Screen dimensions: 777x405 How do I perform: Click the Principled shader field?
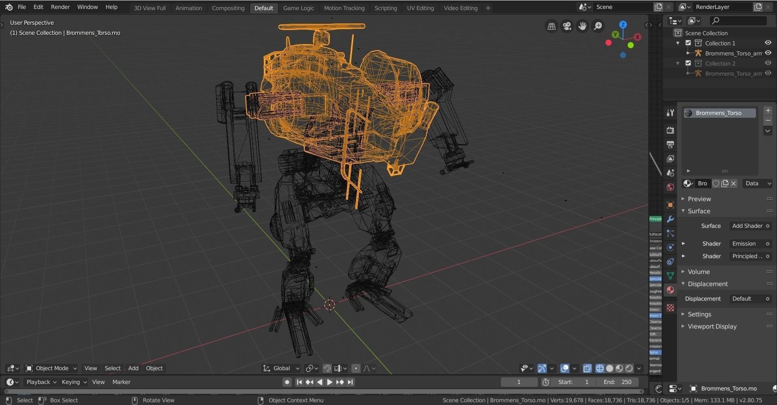click(x=750, y=256)
